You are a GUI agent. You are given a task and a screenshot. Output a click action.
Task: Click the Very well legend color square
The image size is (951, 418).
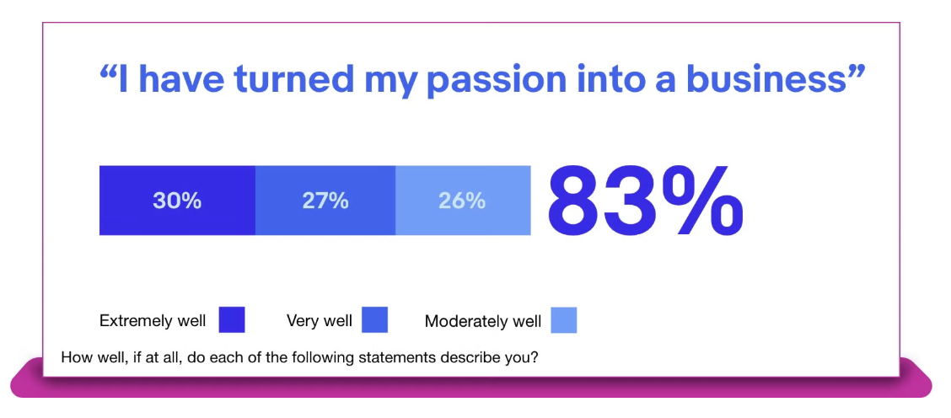tap(374, 320)
